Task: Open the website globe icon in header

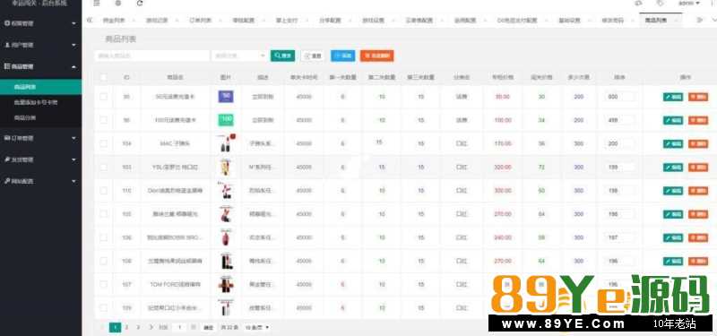Action: pos(118,4)
